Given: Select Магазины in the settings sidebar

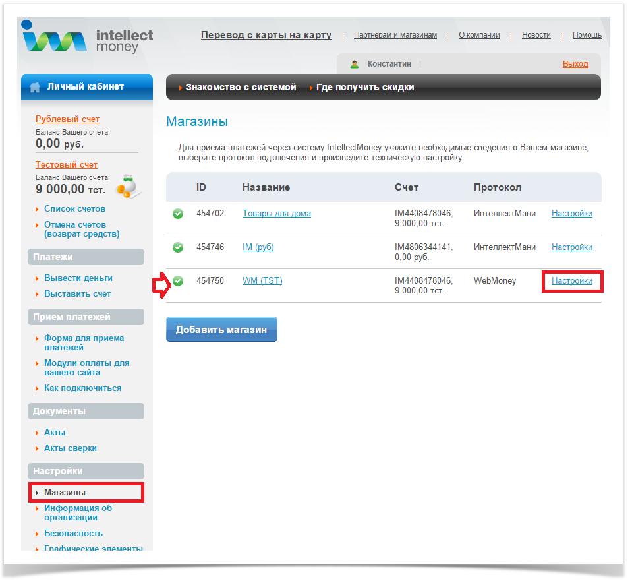Looking at the screenshot, I should [x=65, y=493].
